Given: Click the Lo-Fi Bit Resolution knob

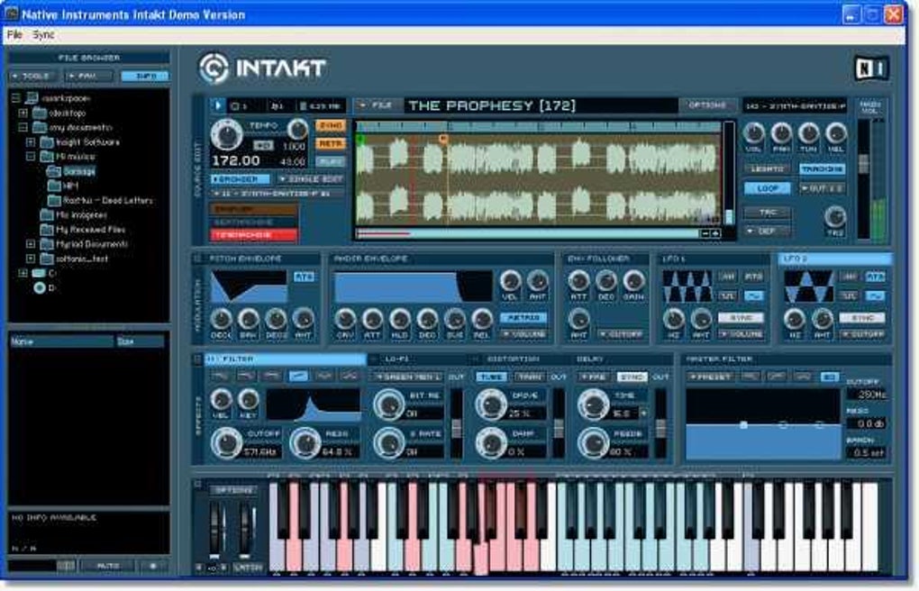Looking at the screenshot, I should pos(388,405).
